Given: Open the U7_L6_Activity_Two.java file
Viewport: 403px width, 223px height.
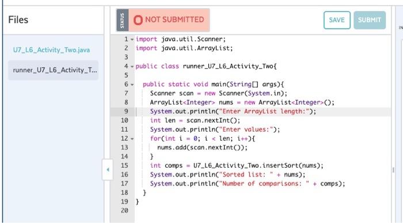Looking at the screenshot, I should 51,50.
